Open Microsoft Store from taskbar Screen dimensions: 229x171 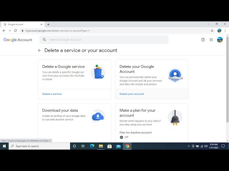pyautogui.click(x=110, y=146)
